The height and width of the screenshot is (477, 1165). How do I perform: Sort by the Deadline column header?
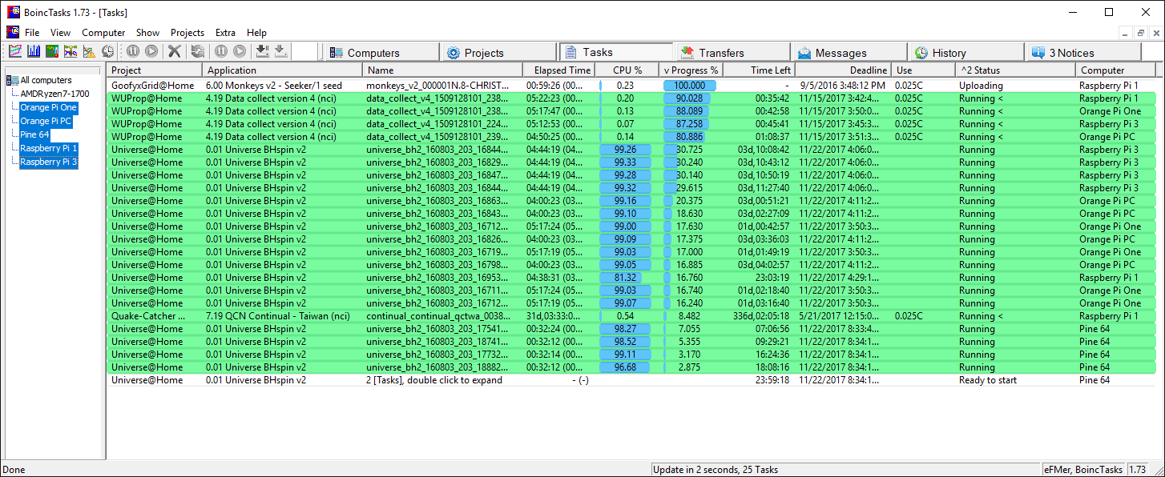(844, 70)
